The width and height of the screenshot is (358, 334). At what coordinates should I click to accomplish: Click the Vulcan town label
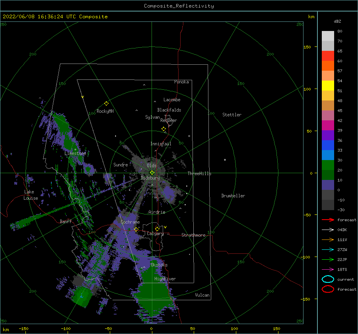(202, 295)
